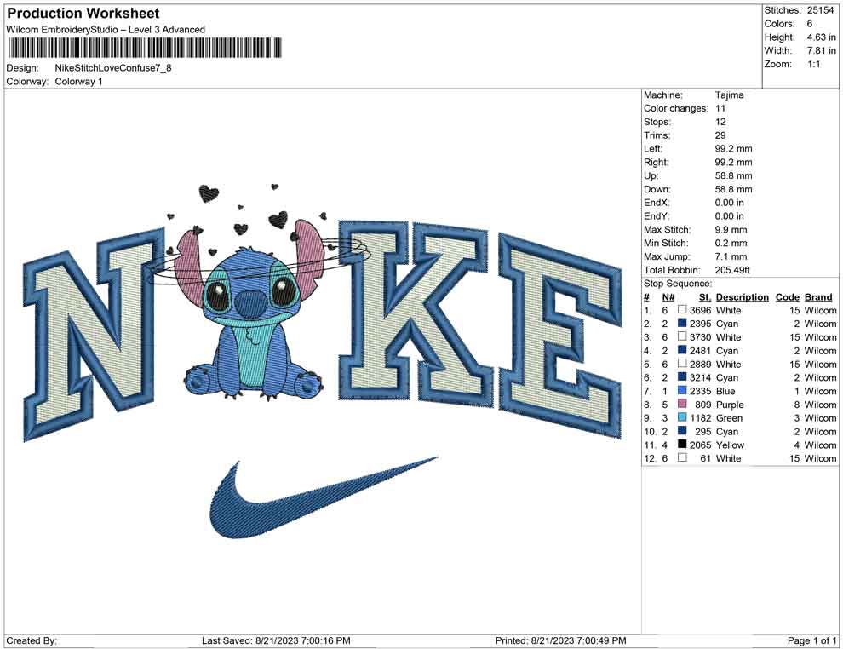Click the Stitches value '25154'
843x649 pixels.
tap(820, 10)
